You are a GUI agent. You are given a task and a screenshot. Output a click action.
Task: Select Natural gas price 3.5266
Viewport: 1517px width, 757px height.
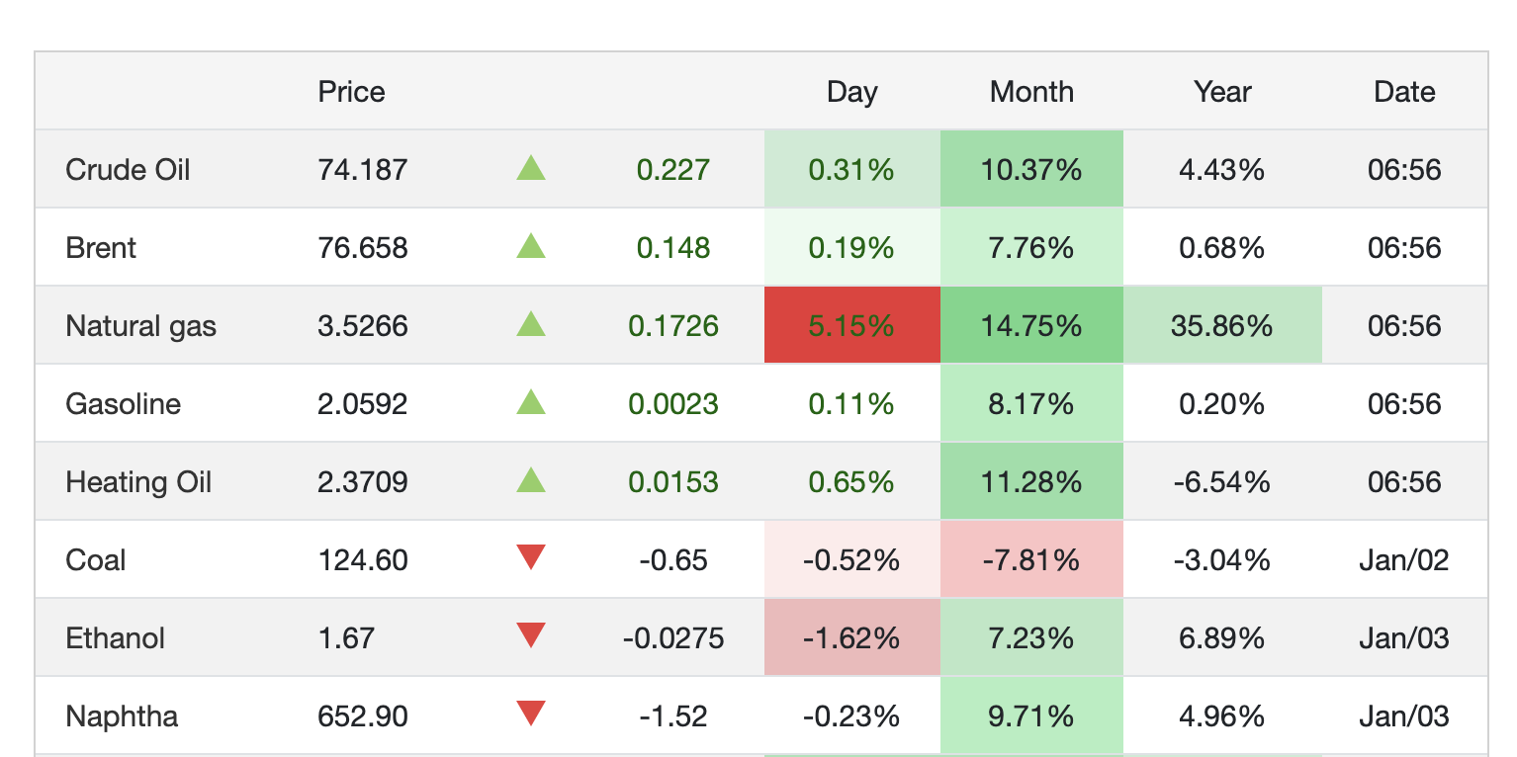click(x=362, y=326)
